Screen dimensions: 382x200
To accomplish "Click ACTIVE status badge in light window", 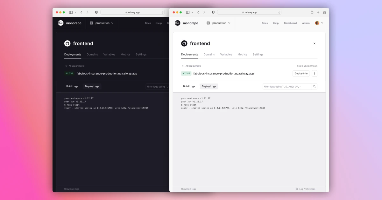I will [x=186, y=73].
